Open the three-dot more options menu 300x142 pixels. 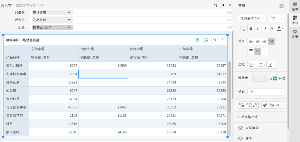coord(223,40)
